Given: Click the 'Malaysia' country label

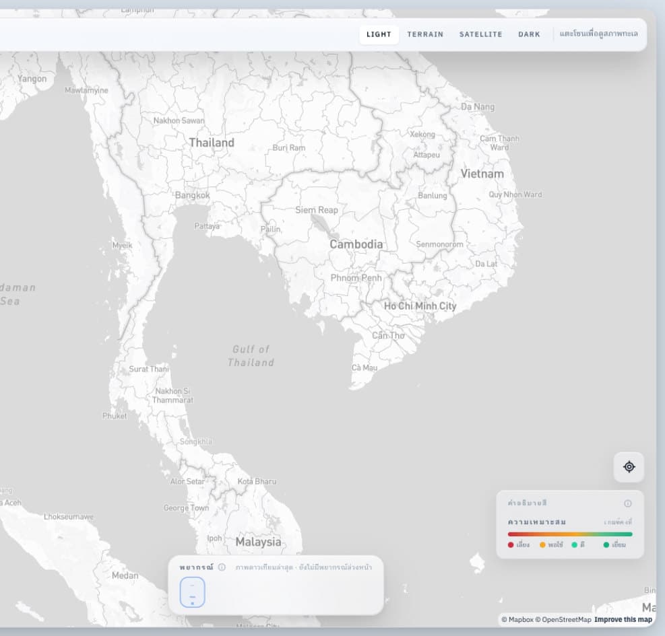Looking at the screenshot, I should click(258, 542).
